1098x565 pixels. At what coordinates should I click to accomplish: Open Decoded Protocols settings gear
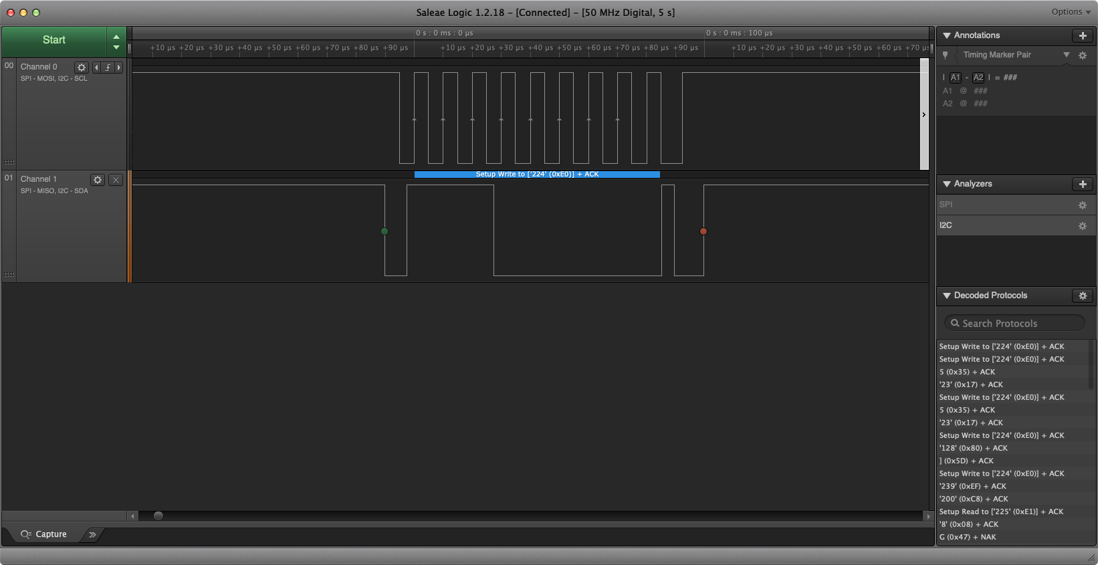point(1083,296)
